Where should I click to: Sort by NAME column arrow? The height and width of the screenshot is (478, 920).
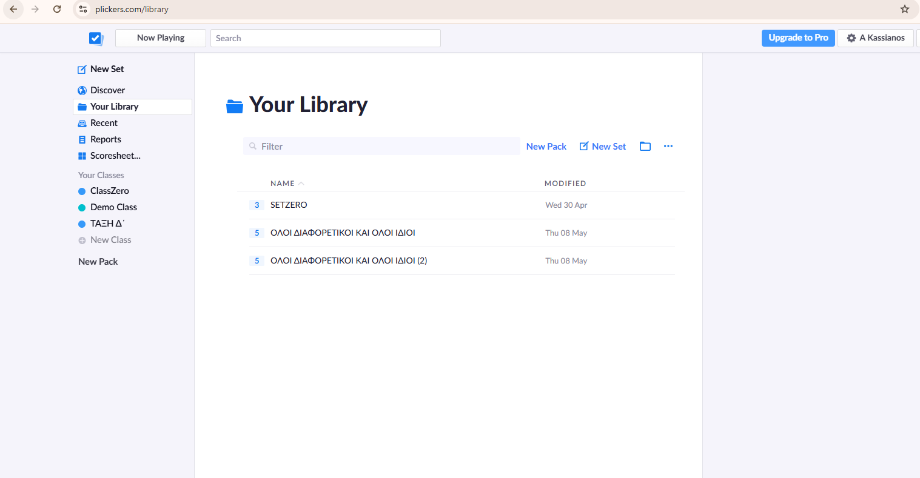coord(301,184)
